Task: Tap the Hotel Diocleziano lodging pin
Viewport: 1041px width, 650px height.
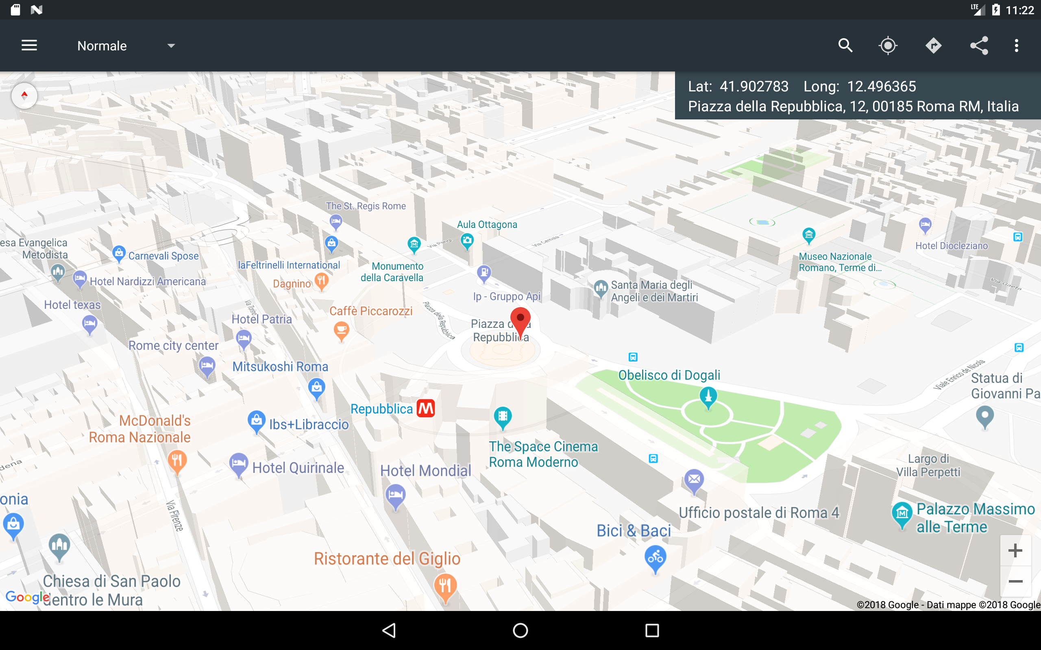Action: (x=925, y=226)
